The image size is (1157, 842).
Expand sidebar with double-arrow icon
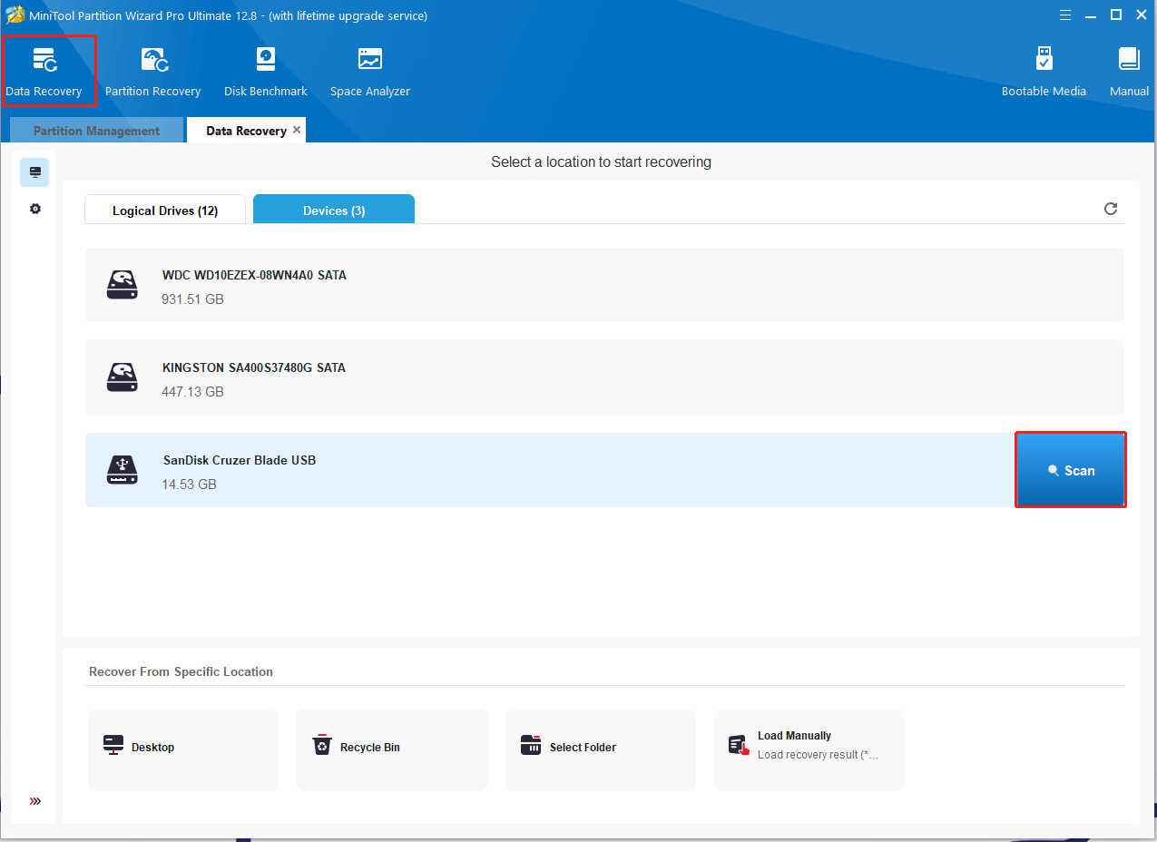tap(35, 801)
